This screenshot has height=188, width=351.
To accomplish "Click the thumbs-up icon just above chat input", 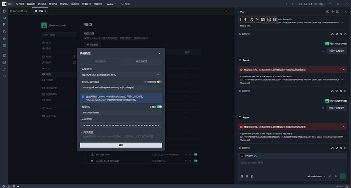I will tap(332, 148).
